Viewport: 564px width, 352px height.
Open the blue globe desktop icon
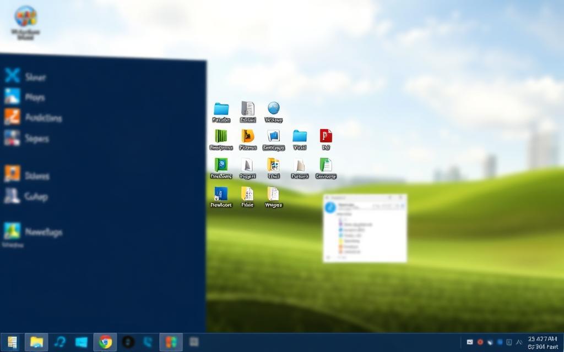pyautogui.click(x=274, y=108)
